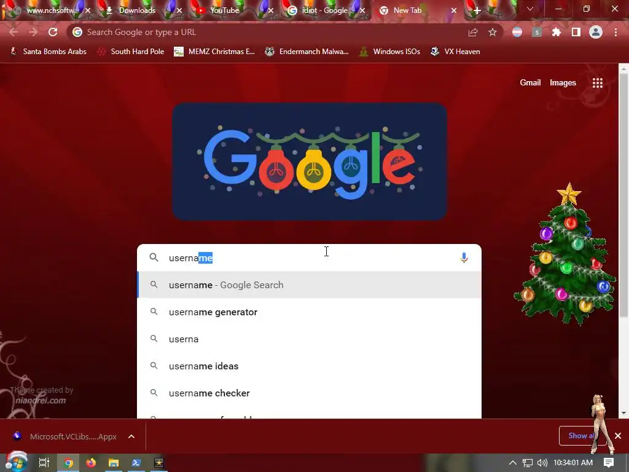Click the gray S extension icon
The height and width of the screenshot is (472, 629).
tap(537, 32)
